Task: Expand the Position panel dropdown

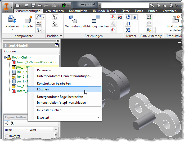Action: (61, 36)
